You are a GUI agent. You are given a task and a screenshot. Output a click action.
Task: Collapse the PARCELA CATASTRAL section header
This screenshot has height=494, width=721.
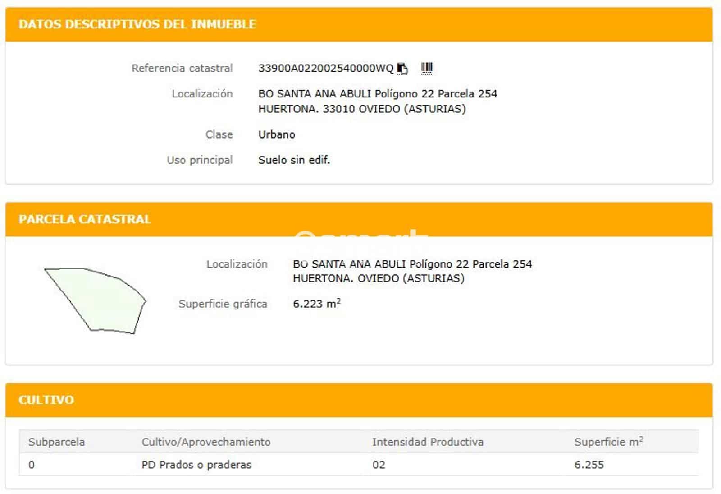[x=85, y=220]
